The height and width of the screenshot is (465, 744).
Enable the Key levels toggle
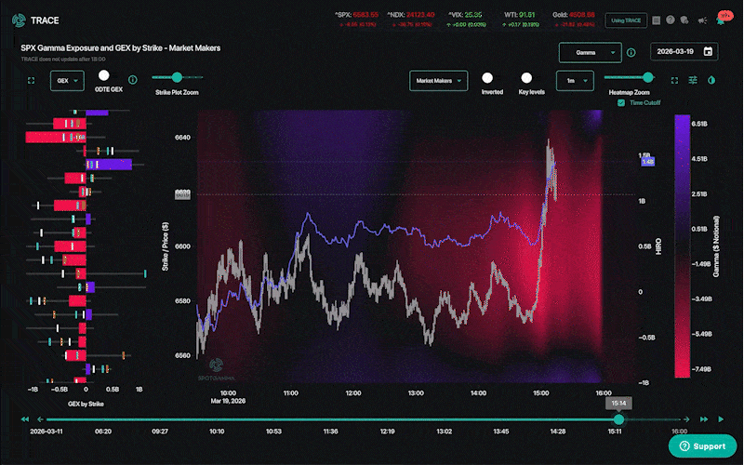coord(526,78)
